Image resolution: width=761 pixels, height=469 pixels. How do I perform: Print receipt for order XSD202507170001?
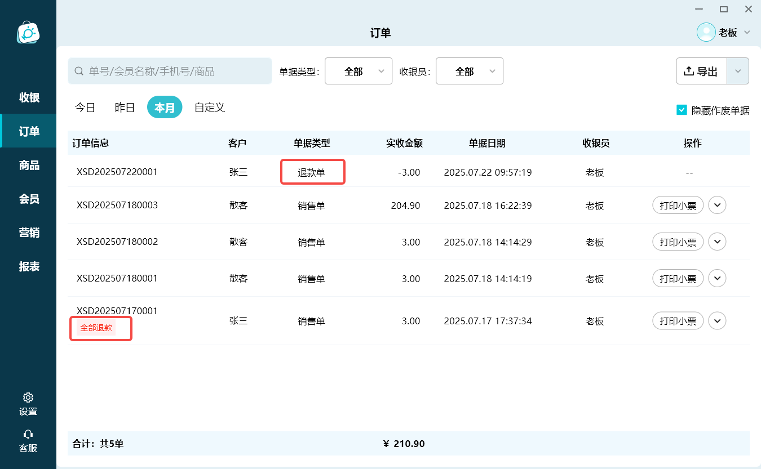tap(678, 321)
